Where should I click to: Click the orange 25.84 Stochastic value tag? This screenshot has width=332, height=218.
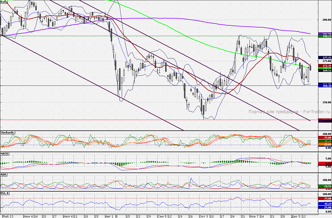(x=325, y=144)
